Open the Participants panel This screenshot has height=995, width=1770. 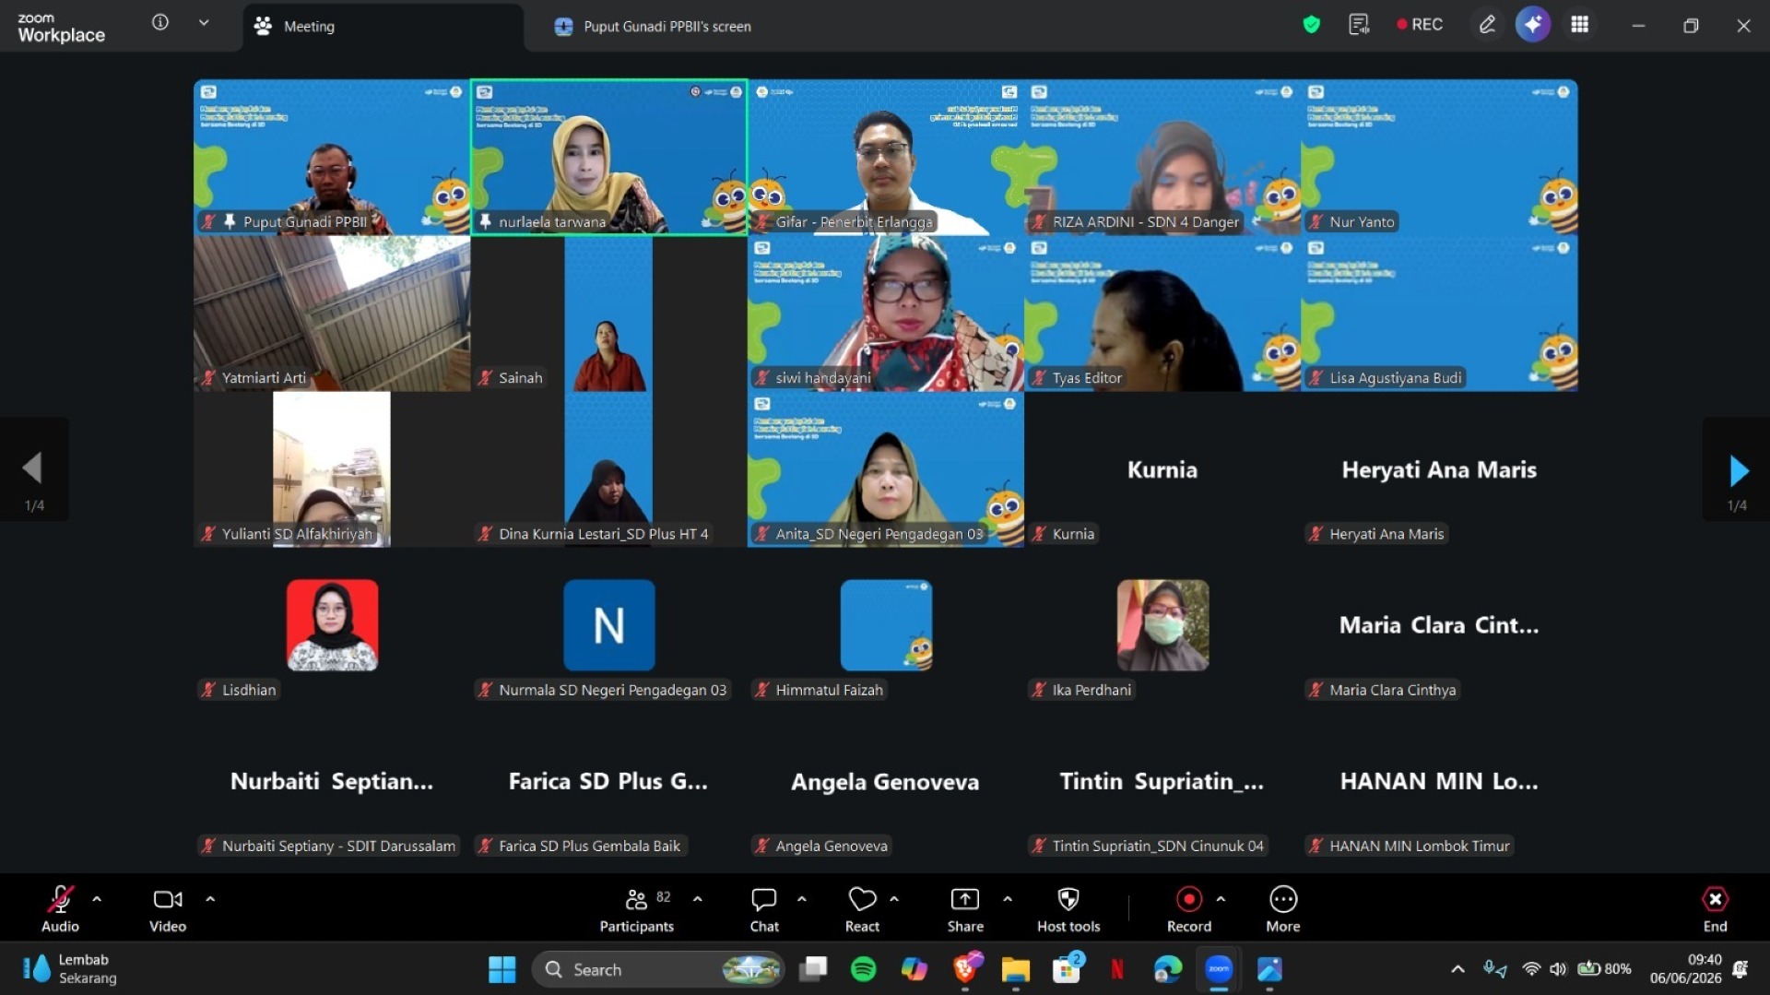click(x=636, y=908)
